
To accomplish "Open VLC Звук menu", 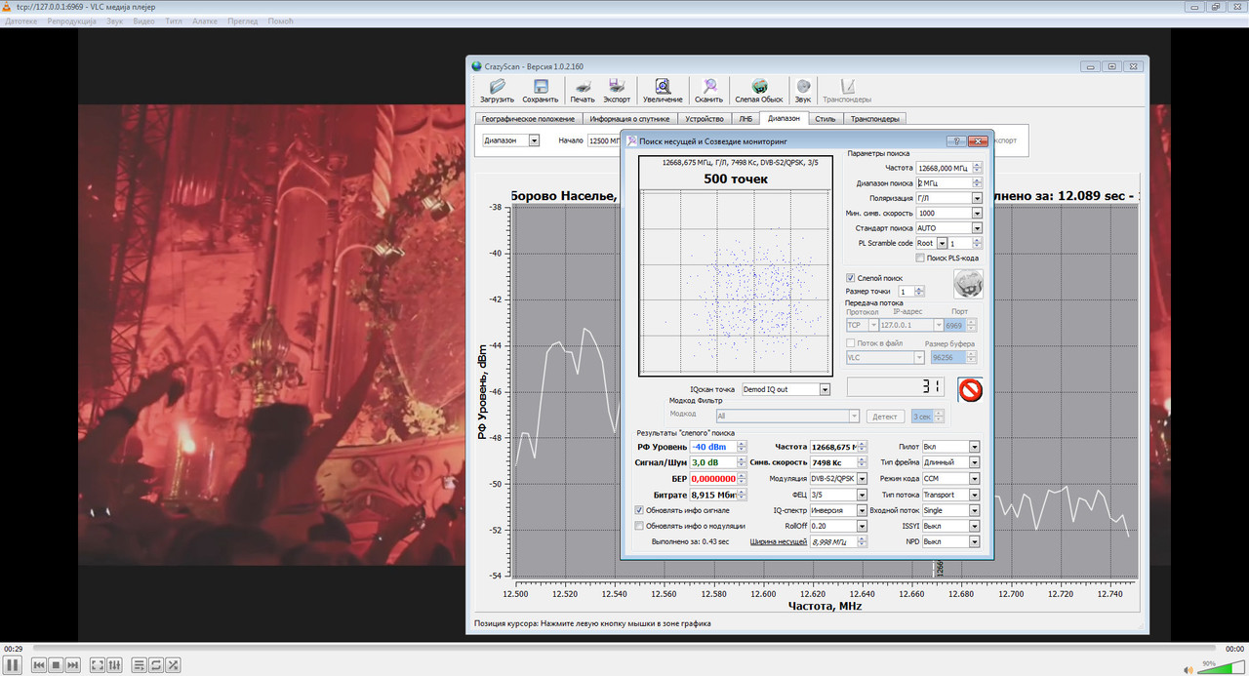I will coord(114,20).
